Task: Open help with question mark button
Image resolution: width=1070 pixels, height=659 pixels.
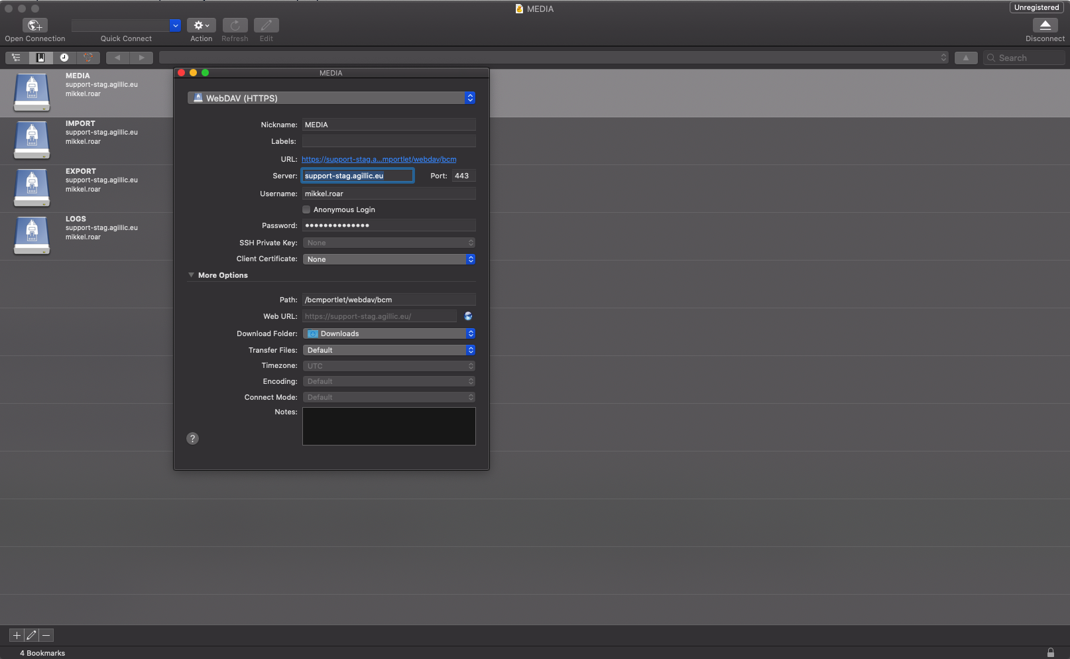Action: click(x=192, y=438)
